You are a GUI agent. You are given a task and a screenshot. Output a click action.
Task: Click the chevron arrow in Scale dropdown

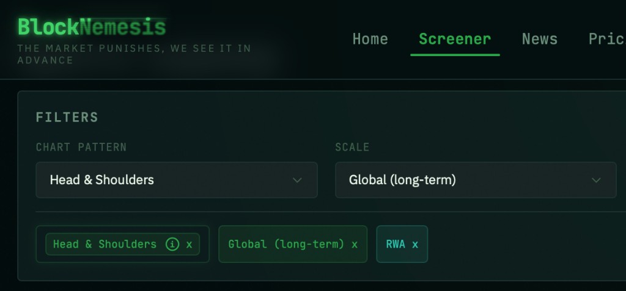tap(597, 180)
